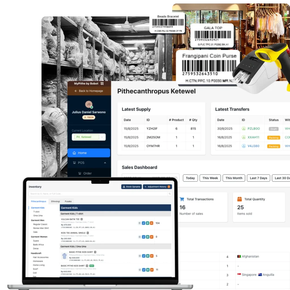
Task: Select the Oma Uma subcategory in the tree
Action: point(38,216)
